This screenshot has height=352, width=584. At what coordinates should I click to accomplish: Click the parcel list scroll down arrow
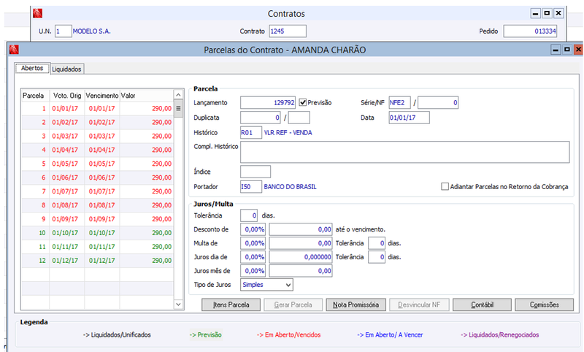point(178,305)
